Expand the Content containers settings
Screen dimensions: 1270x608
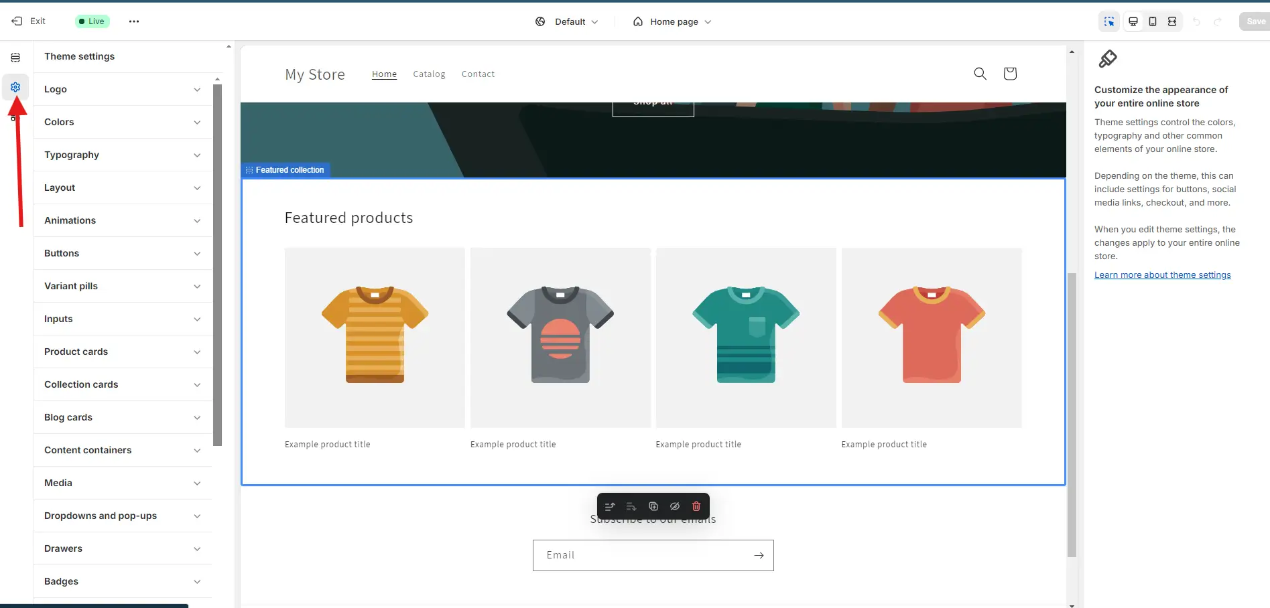pos(123,450)
